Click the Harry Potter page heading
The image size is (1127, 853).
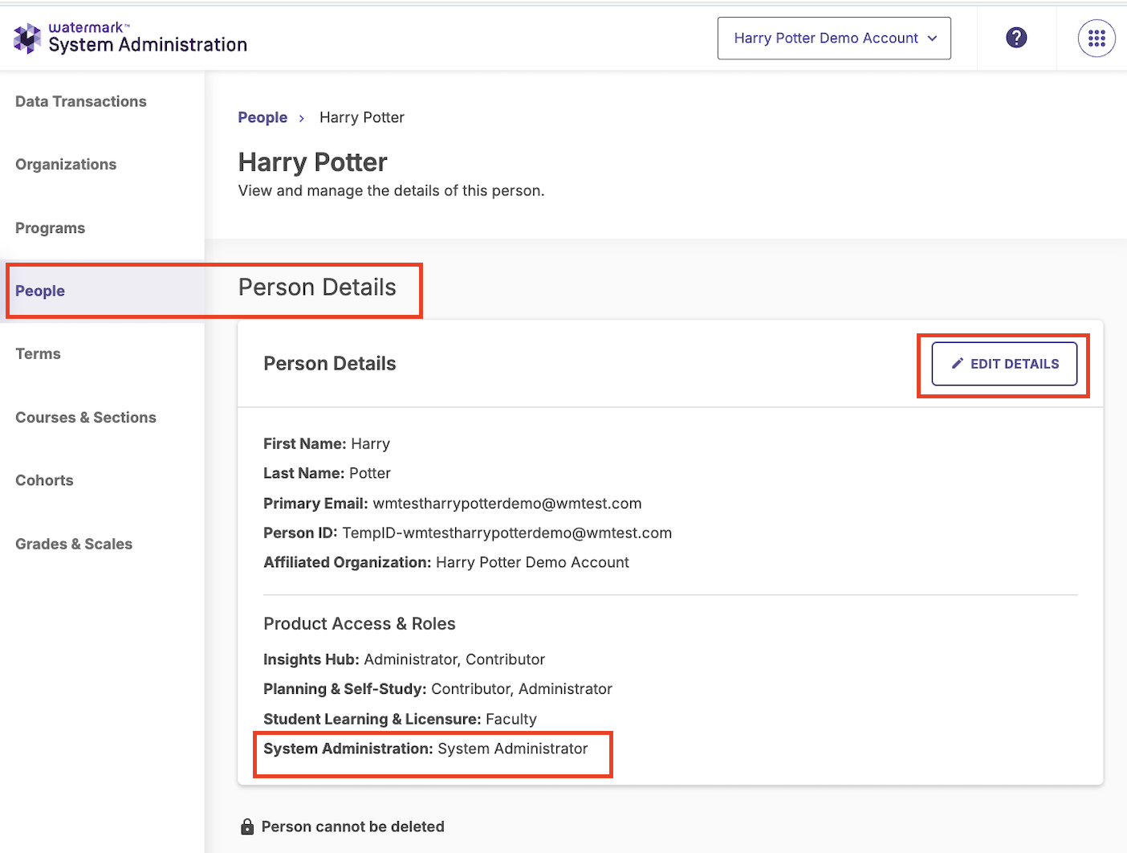313,162
